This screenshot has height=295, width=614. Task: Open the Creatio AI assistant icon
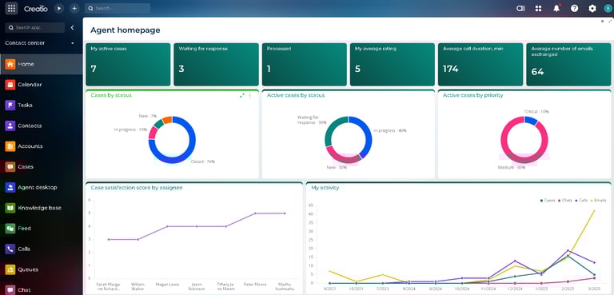(x=520, y=8)
